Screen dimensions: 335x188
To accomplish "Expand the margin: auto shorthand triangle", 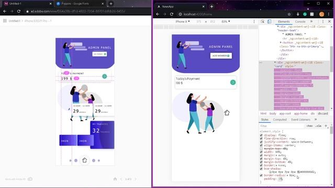I will point(276,156).
